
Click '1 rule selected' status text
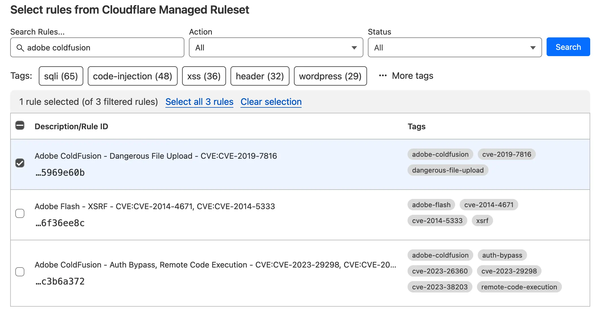[89, 102]
